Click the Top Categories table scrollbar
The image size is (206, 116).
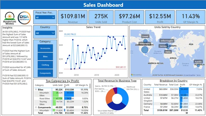(90, 86)
